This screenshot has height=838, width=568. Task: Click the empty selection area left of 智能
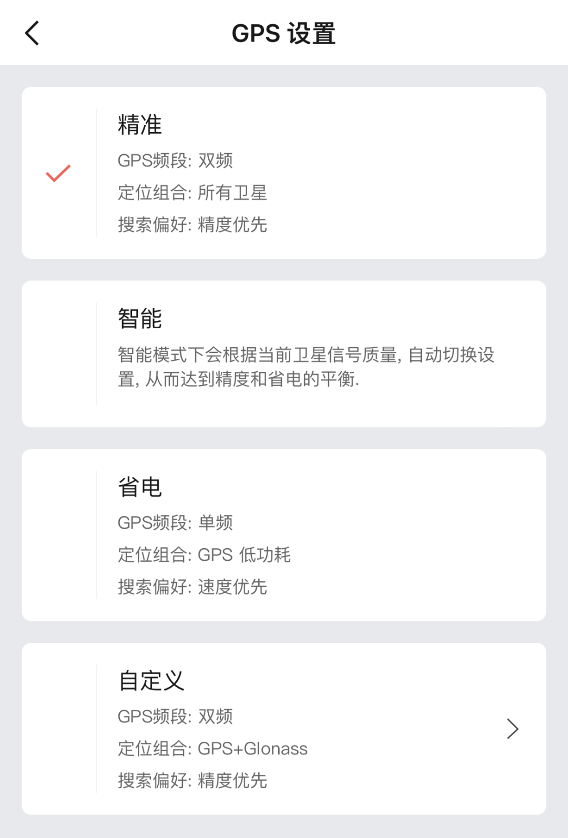(x=58, y=354)
